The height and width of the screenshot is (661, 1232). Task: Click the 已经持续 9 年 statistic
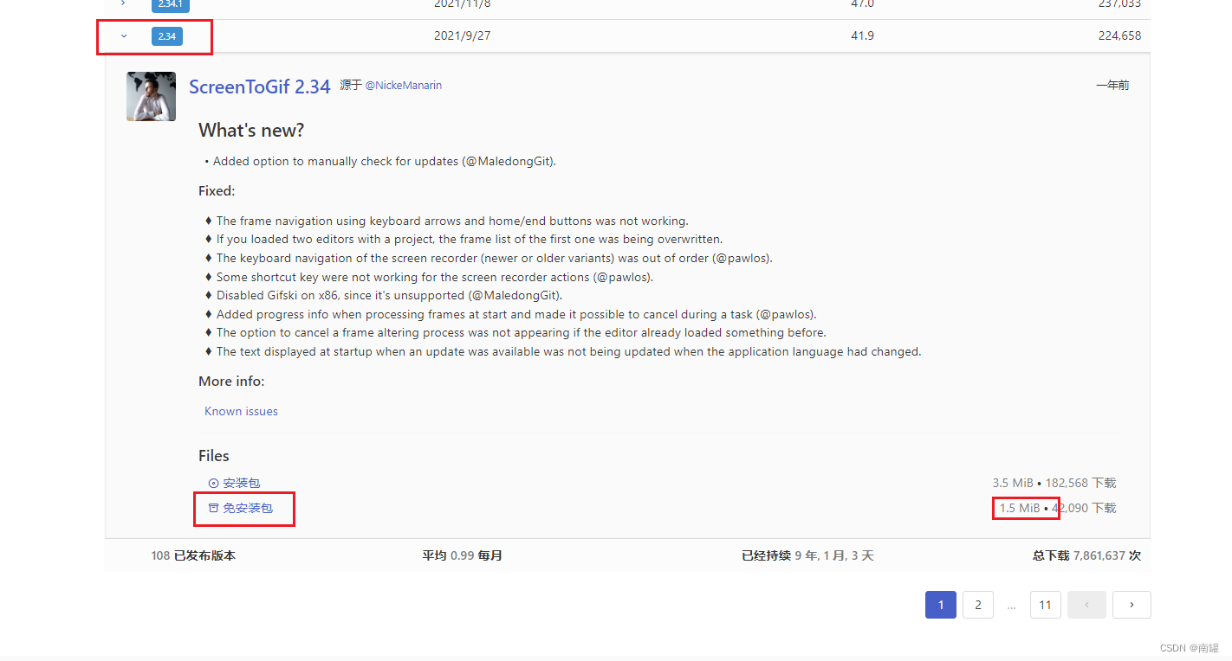(807, 555)
